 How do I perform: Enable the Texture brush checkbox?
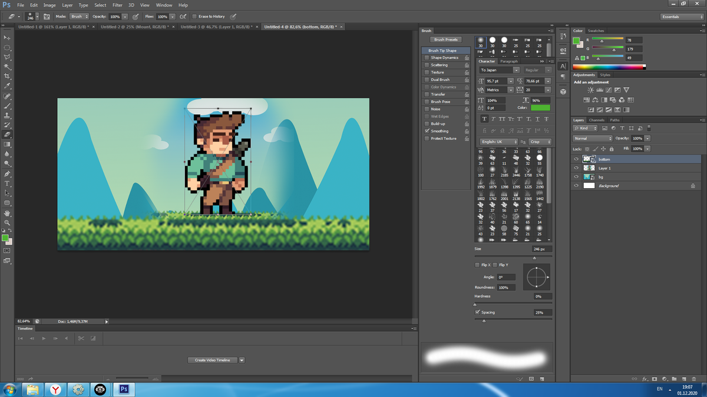pos(427,72)
